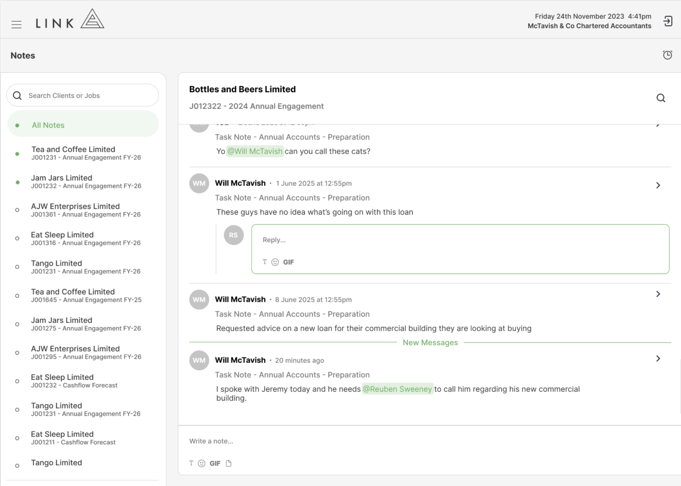Click the @Will McTavish mention
This screenshot has height=486, width=681.
255,151
